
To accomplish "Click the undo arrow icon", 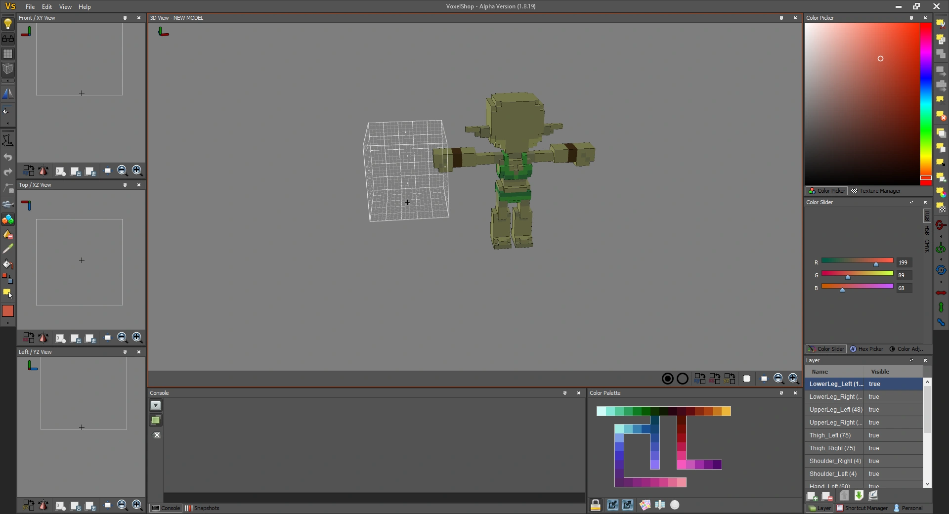I will point(8,157).
